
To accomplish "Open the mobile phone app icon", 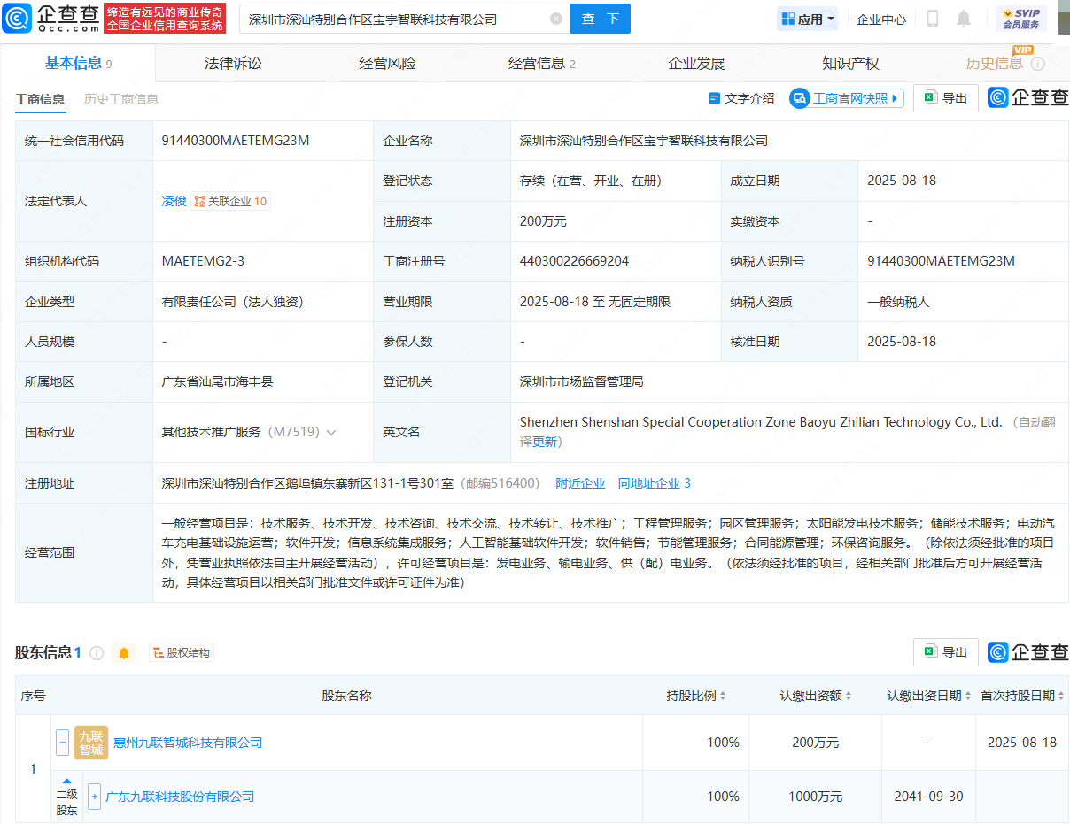I will pos(933,19).
